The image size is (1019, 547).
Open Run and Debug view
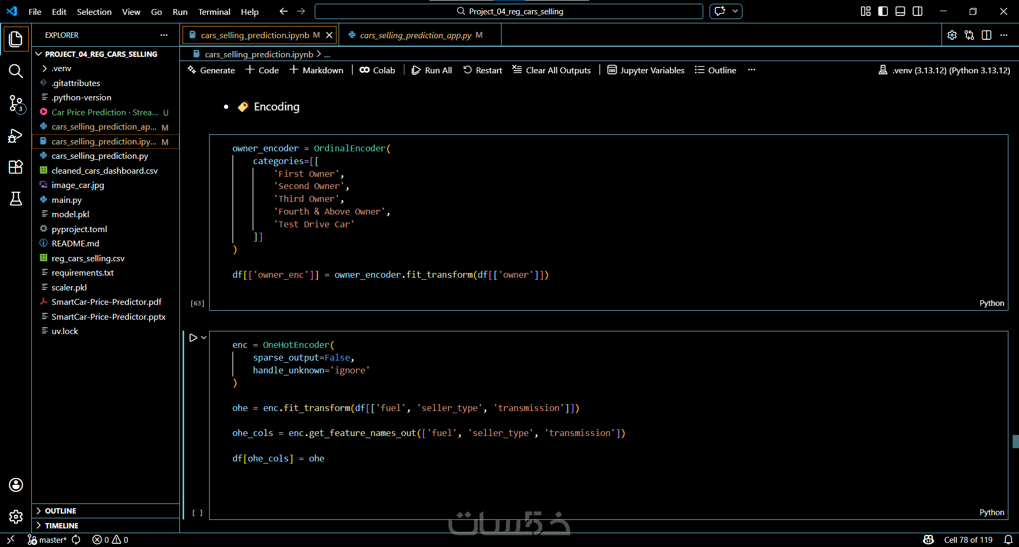(16, 136)
